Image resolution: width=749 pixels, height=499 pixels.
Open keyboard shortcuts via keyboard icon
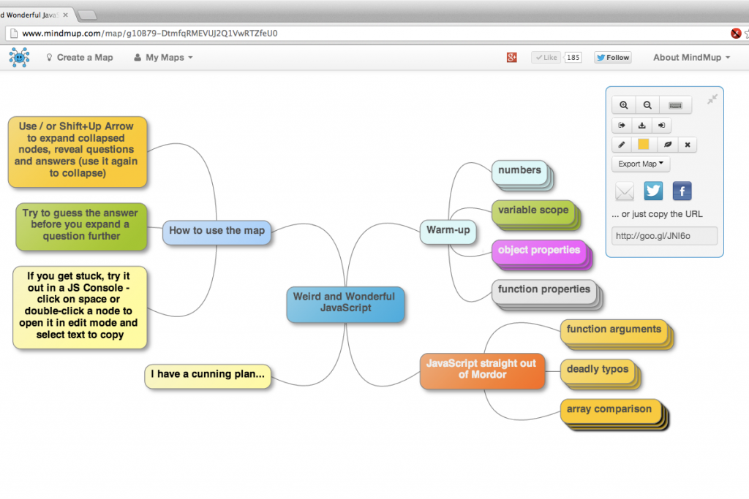tap(675, 105)
